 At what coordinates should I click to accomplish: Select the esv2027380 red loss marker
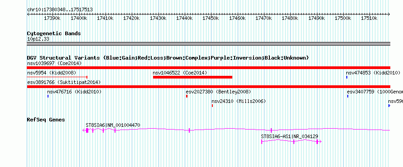(x=187, y=96)
